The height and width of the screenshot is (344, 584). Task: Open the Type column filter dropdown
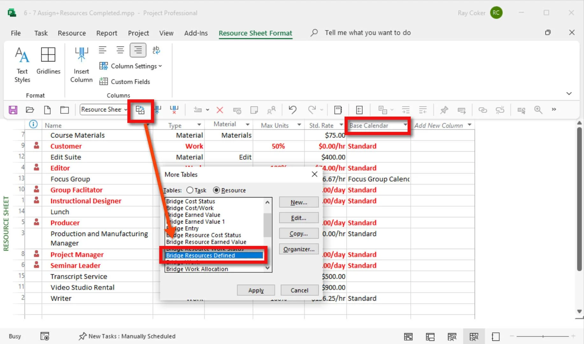click(199, 125)
